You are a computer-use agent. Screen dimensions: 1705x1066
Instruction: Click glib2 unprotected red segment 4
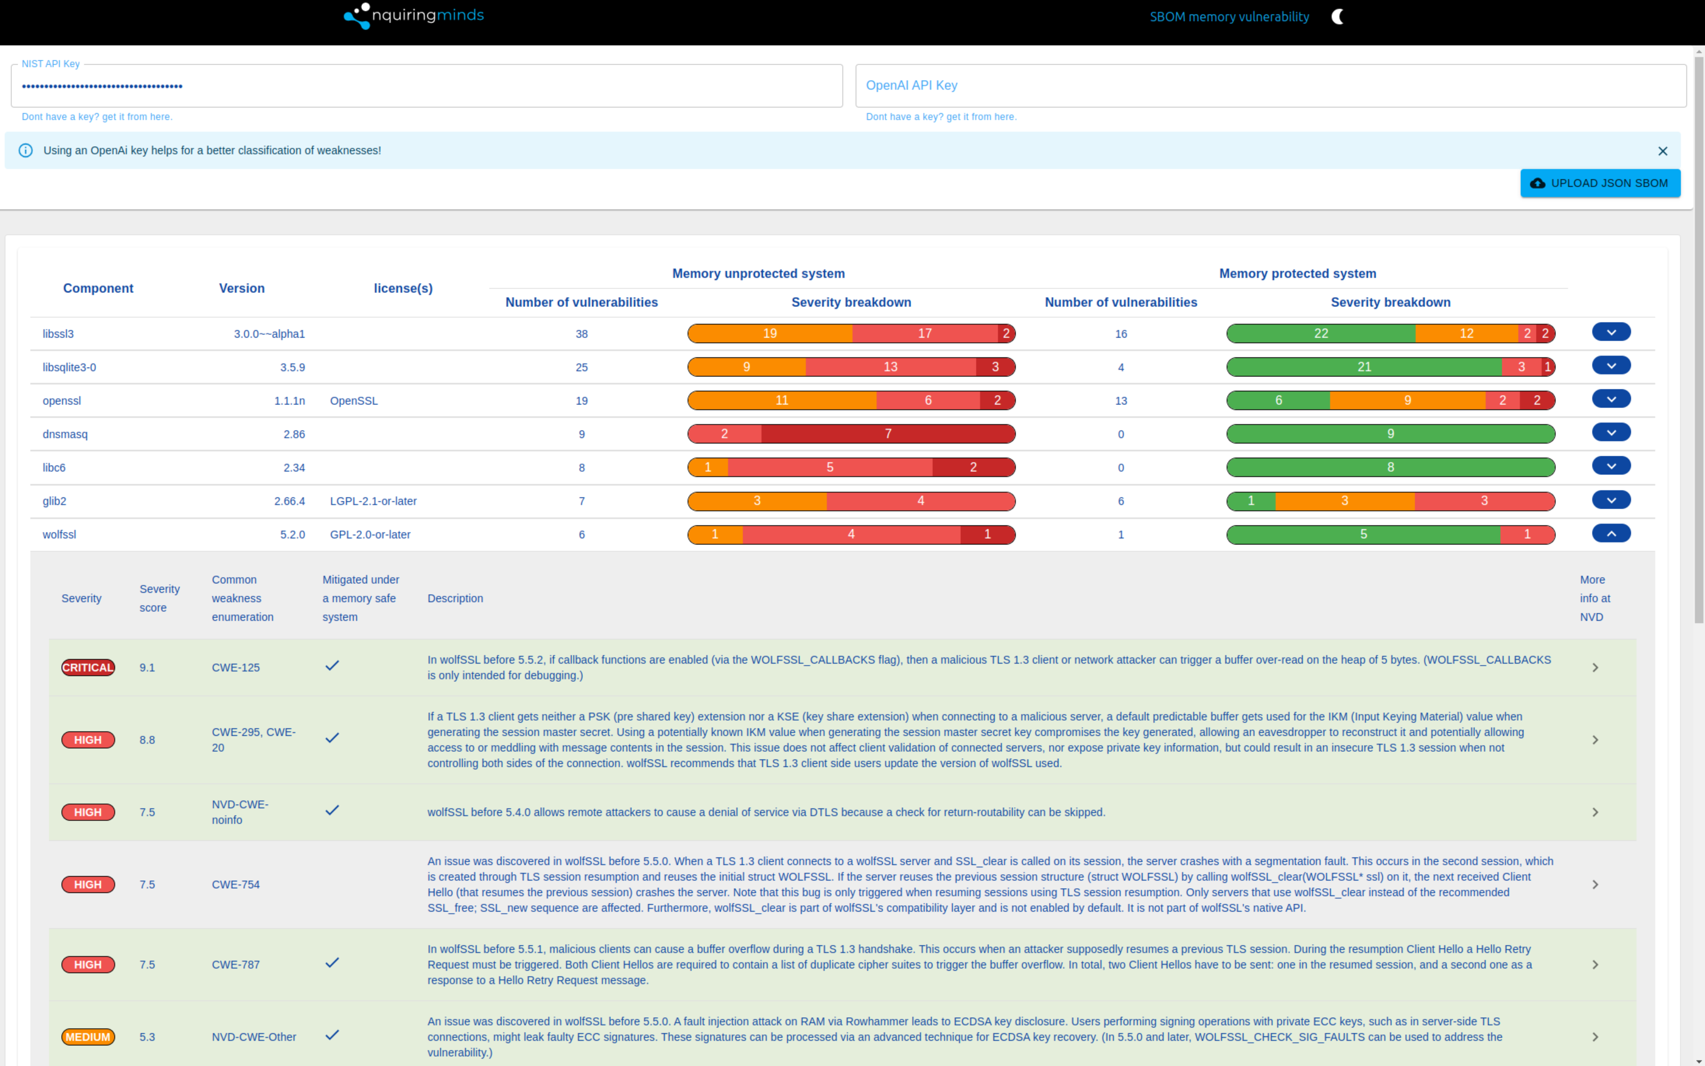pyautogui.click(x=921, y=501)
